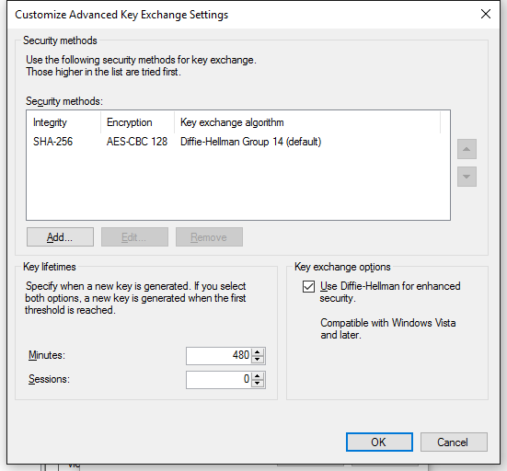Image resolution: width=507 pixels, height=471 pixels.
Task: Decrease Minutes value with the down spinner
Action: (x=258, y=360)
